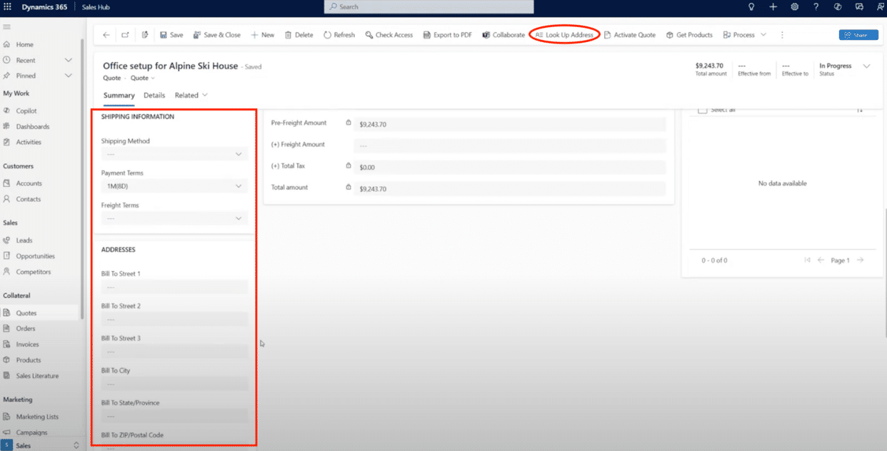Open Settings gear in the header
This screenshot has height=451, width=887.
tap(795, 6)
